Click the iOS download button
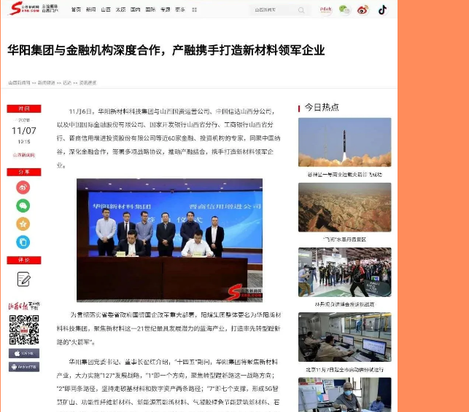The image size is (469, 412). click(24, 353)
